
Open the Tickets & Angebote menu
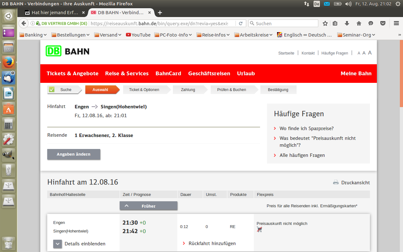pyautogui.click(x=73, y=73)
